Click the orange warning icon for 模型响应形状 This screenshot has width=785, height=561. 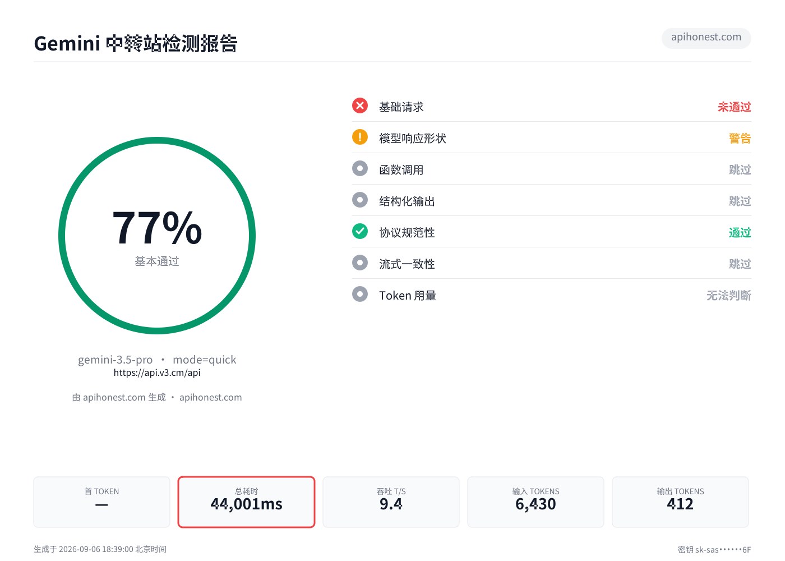point(360,137)
